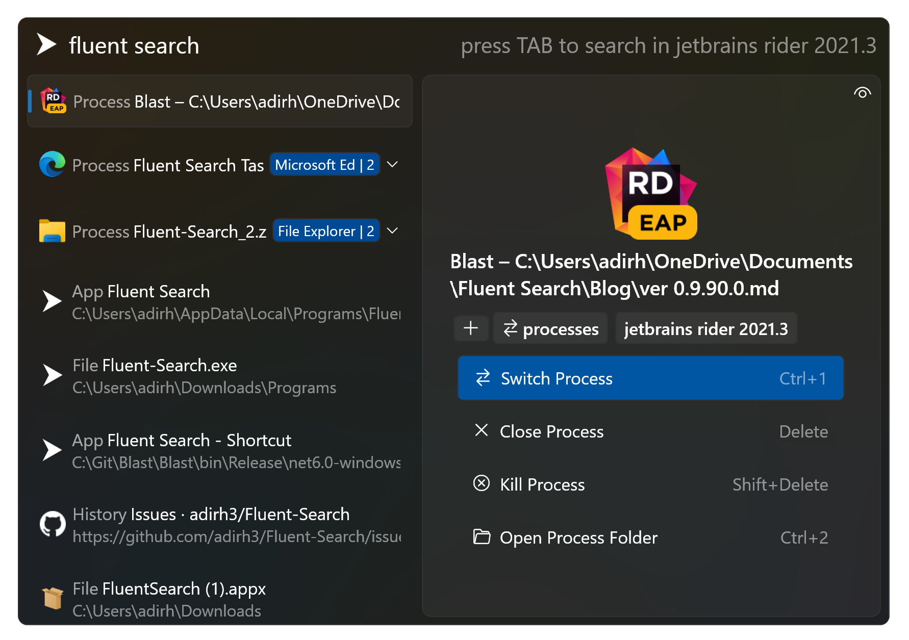Click the 'Microsoft Ed | 2' tag

(x=325, y=165)
